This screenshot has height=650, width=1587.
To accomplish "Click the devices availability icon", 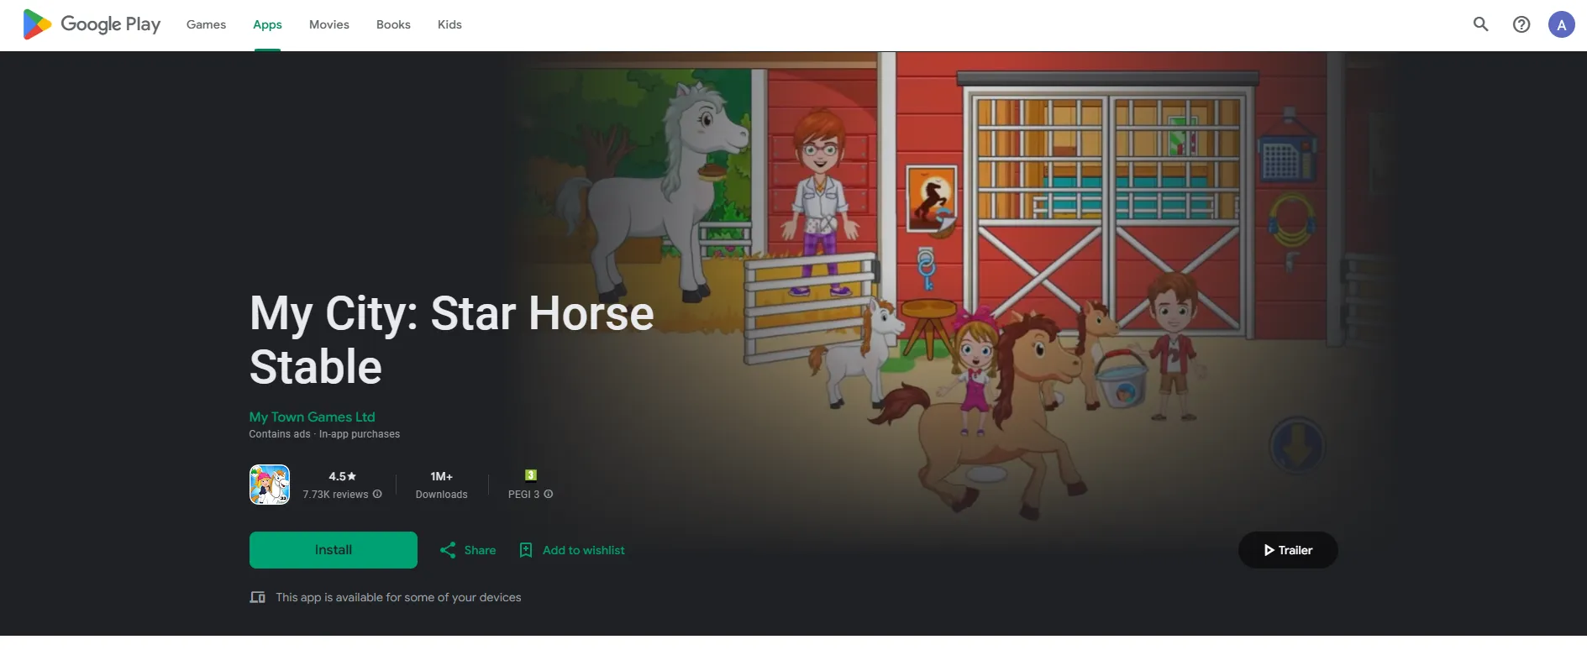I will point(258,597).
